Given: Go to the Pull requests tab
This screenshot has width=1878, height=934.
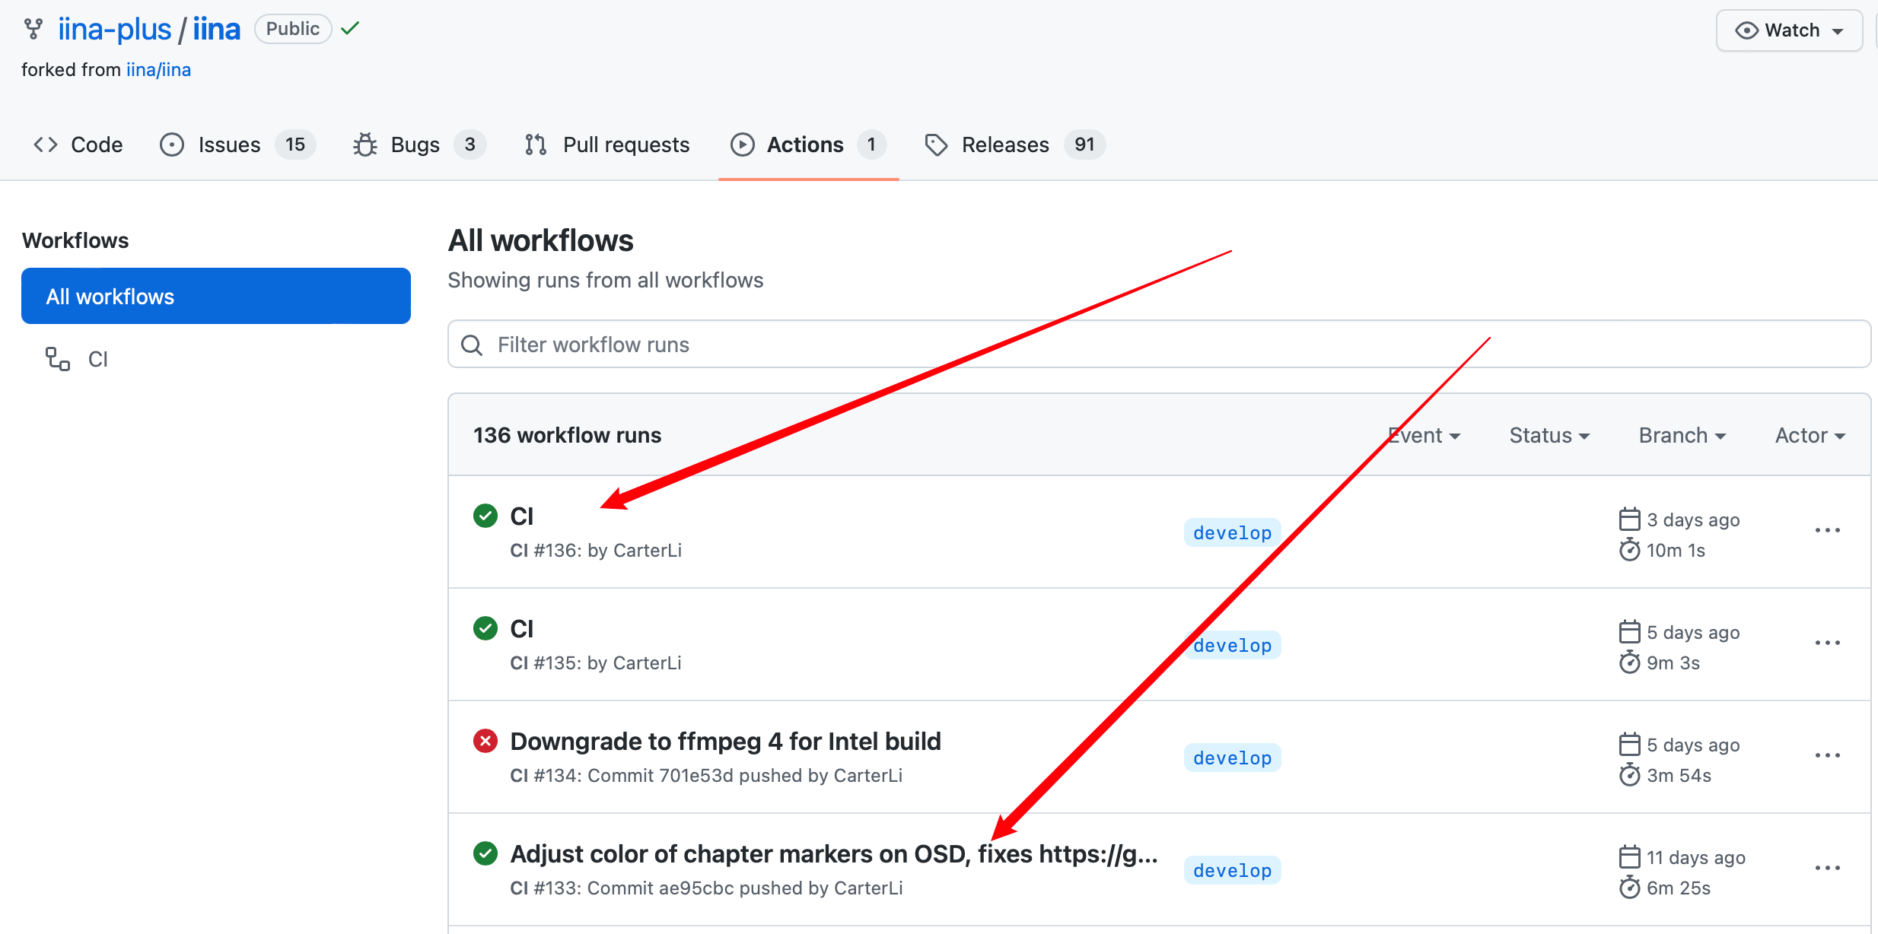Looking at the screenshot, I should (625, 145).
